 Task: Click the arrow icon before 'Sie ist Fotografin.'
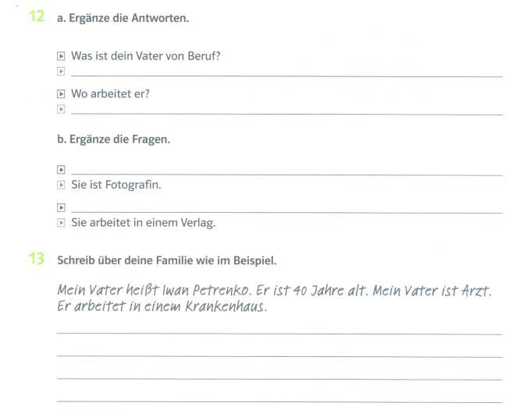(61, 185)
